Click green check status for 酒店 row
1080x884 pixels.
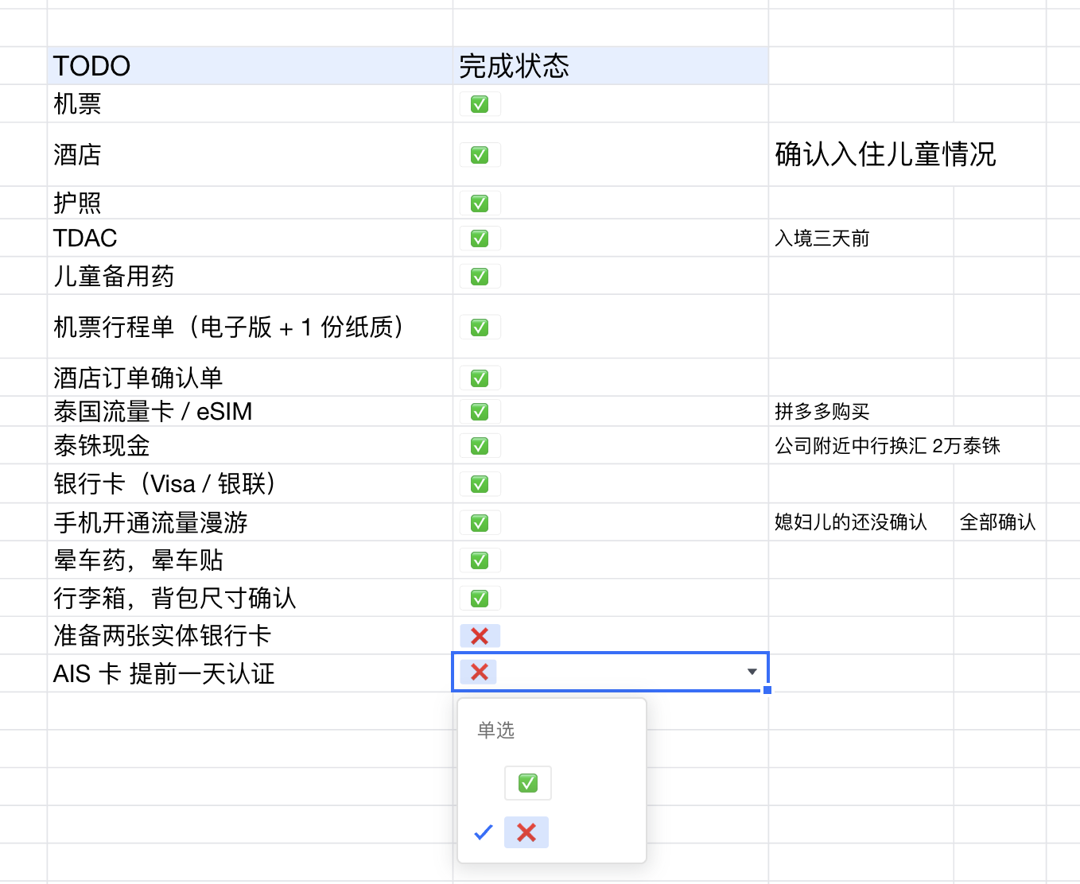(x=480, y=155)
